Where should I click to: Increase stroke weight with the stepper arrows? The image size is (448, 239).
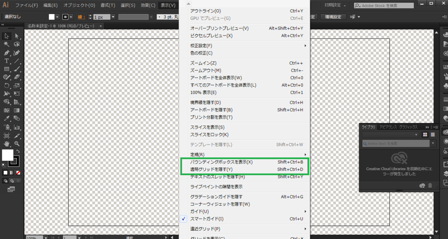tap(91, 15)
